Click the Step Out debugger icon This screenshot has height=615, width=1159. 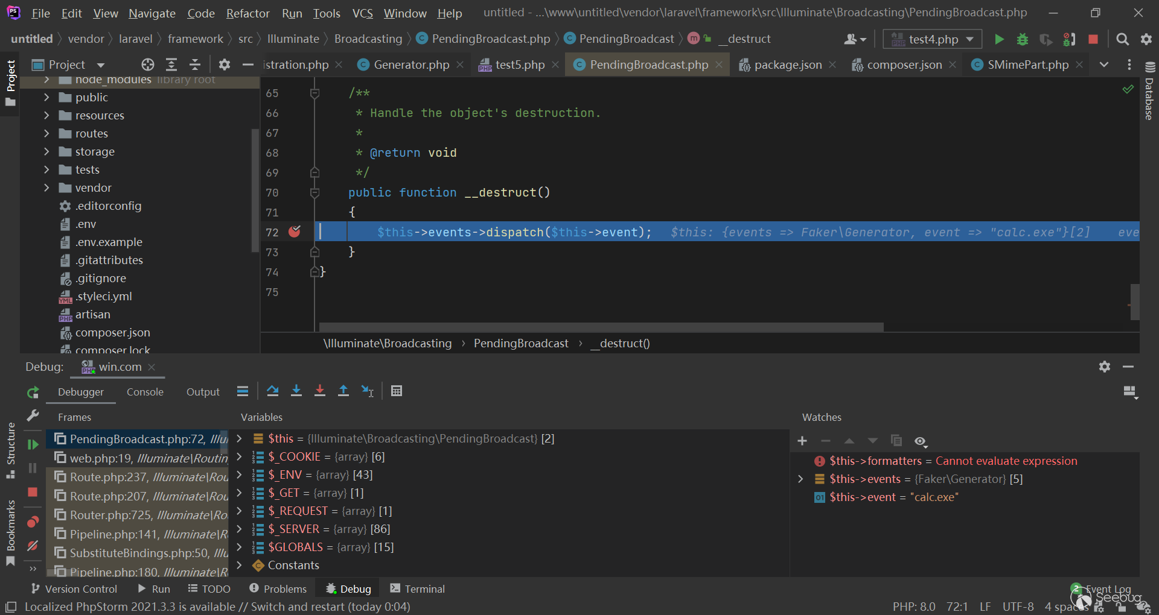coord(343,391)
